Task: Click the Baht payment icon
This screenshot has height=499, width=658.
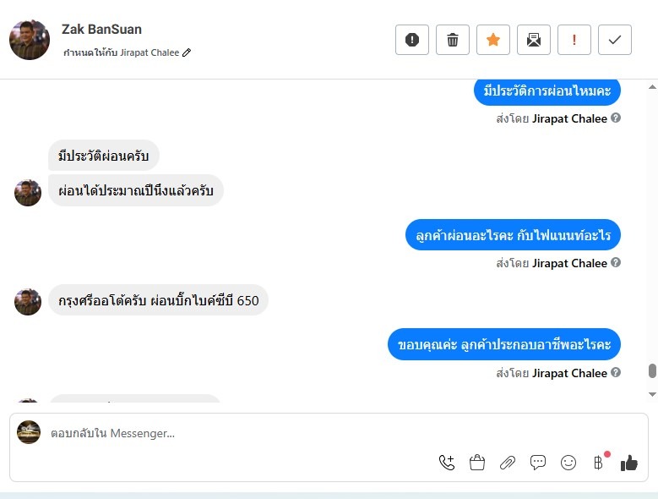Action: [x=598, y=463]
